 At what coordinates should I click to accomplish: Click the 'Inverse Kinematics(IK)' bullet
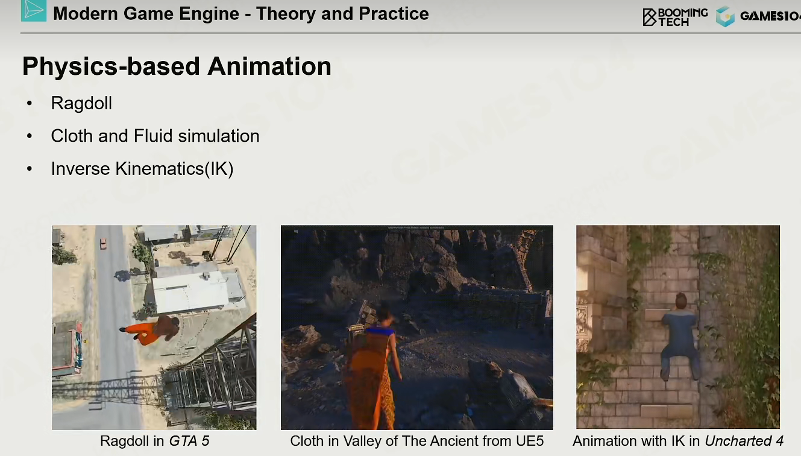point(142,168)
